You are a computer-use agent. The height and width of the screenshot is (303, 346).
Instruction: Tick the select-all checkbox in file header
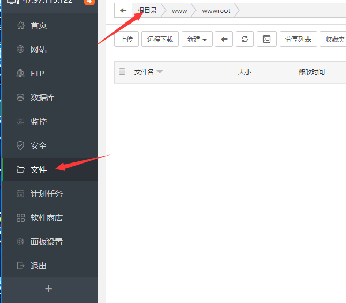pos(122,72)
